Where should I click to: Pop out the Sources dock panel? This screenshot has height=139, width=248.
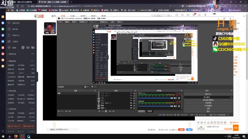tap(135, 91)
